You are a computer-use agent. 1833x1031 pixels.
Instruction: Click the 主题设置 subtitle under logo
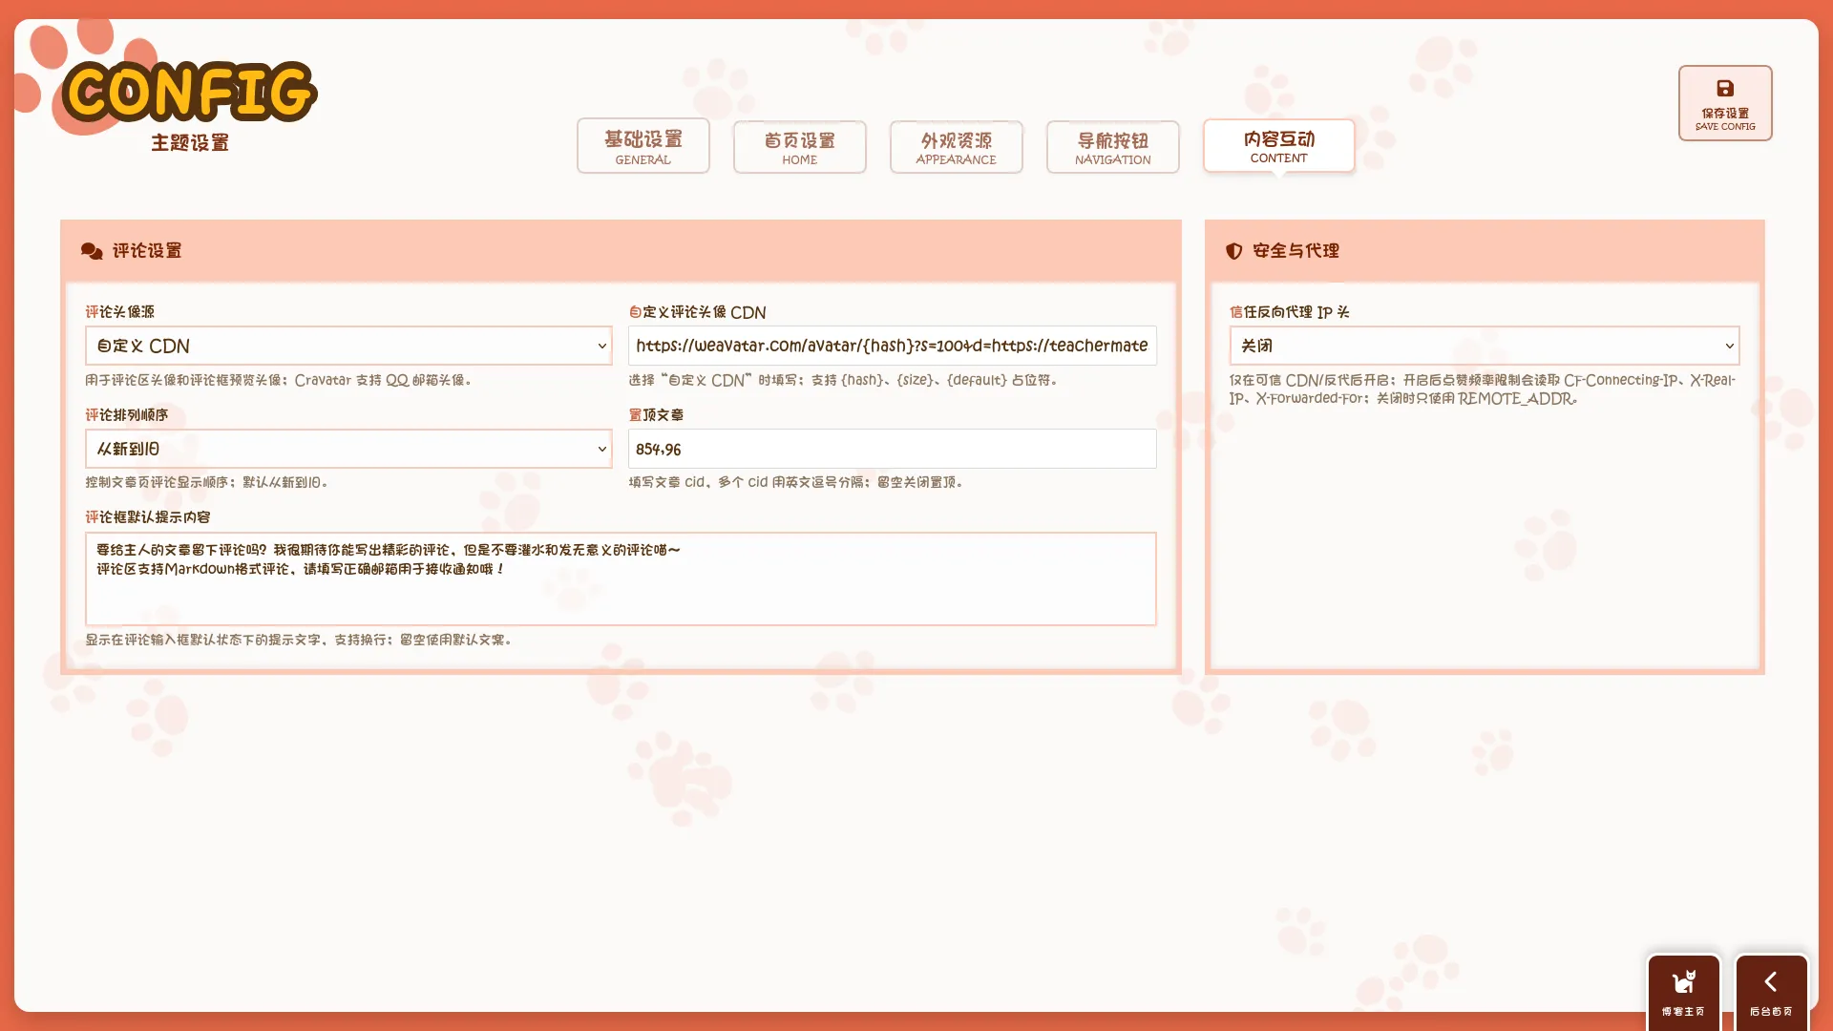click(190, 143)
